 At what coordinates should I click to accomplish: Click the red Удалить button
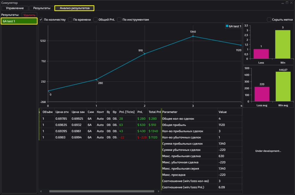[x=29, y=15]
